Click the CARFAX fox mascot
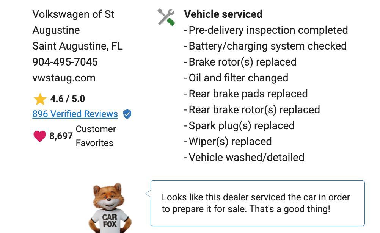 click(110, 205)
